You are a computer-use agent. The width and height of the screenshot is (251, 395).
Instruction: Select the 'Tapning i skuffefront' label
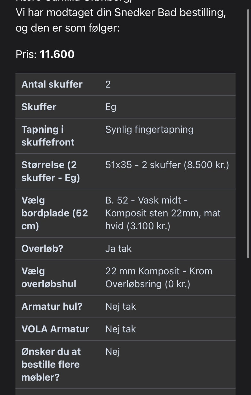48,136
